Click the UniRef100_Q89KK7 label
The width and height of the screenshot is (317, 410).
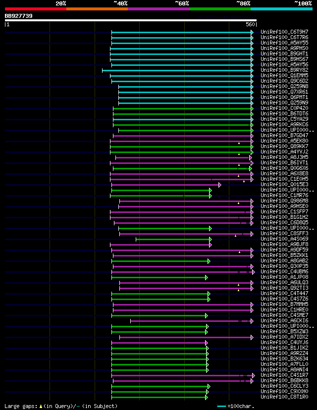pos(284,146)
